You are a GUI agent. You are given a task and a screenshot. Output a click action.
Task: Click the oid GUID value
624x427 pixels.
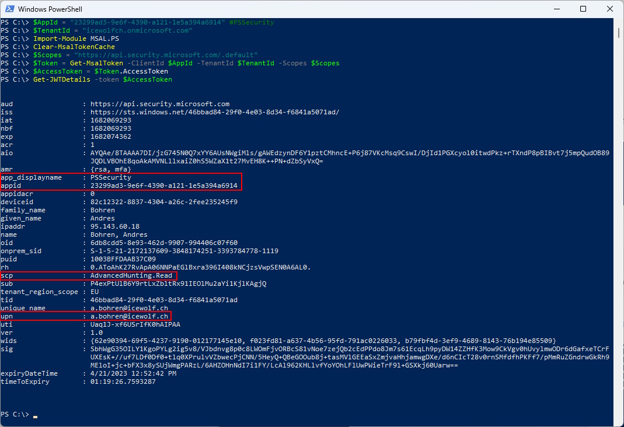(x=164, y=243)
